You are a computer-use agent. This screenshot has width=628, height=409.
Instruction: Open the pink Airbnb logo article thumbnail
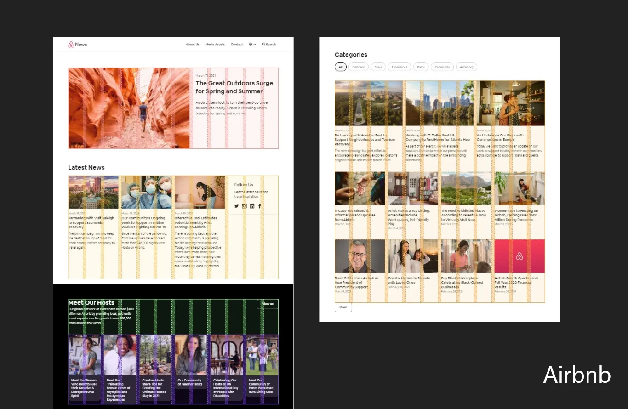(x=519, y=256)
